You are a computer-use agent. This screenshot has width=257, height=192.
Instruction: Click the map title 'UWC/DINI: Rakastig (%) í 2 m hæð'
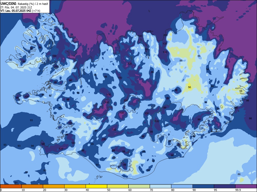point(24,4)
